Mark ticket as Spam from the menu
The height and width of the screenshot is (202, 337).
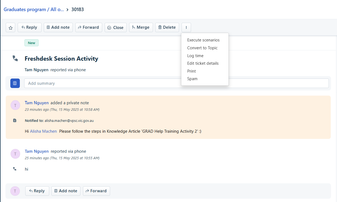coord(192,79)
